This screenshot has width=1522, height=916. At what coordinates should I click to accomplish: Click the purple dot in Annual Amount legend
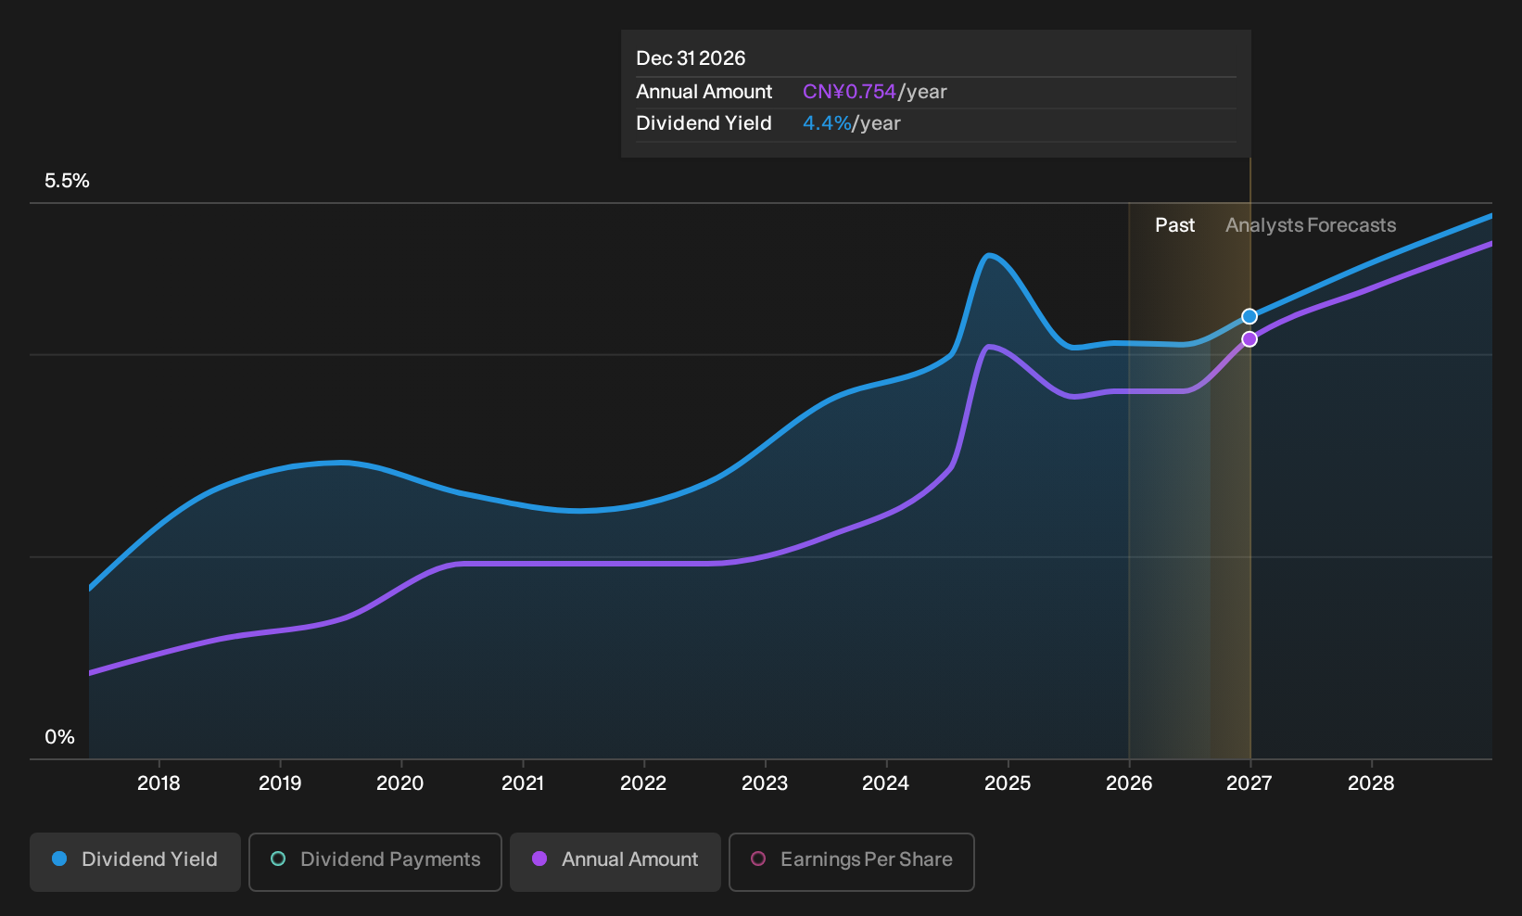coord(539,859)
